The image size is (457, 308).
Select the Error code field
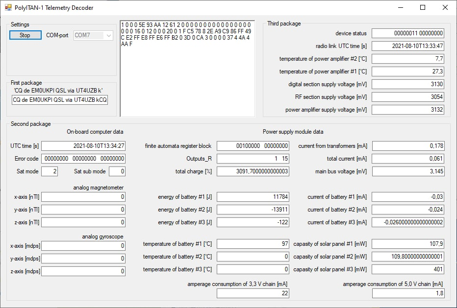pos(83,159)
